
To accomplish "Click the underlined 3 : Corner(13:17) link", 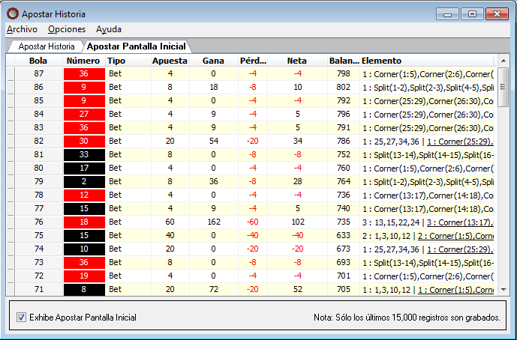I will [x=460, y=222].
